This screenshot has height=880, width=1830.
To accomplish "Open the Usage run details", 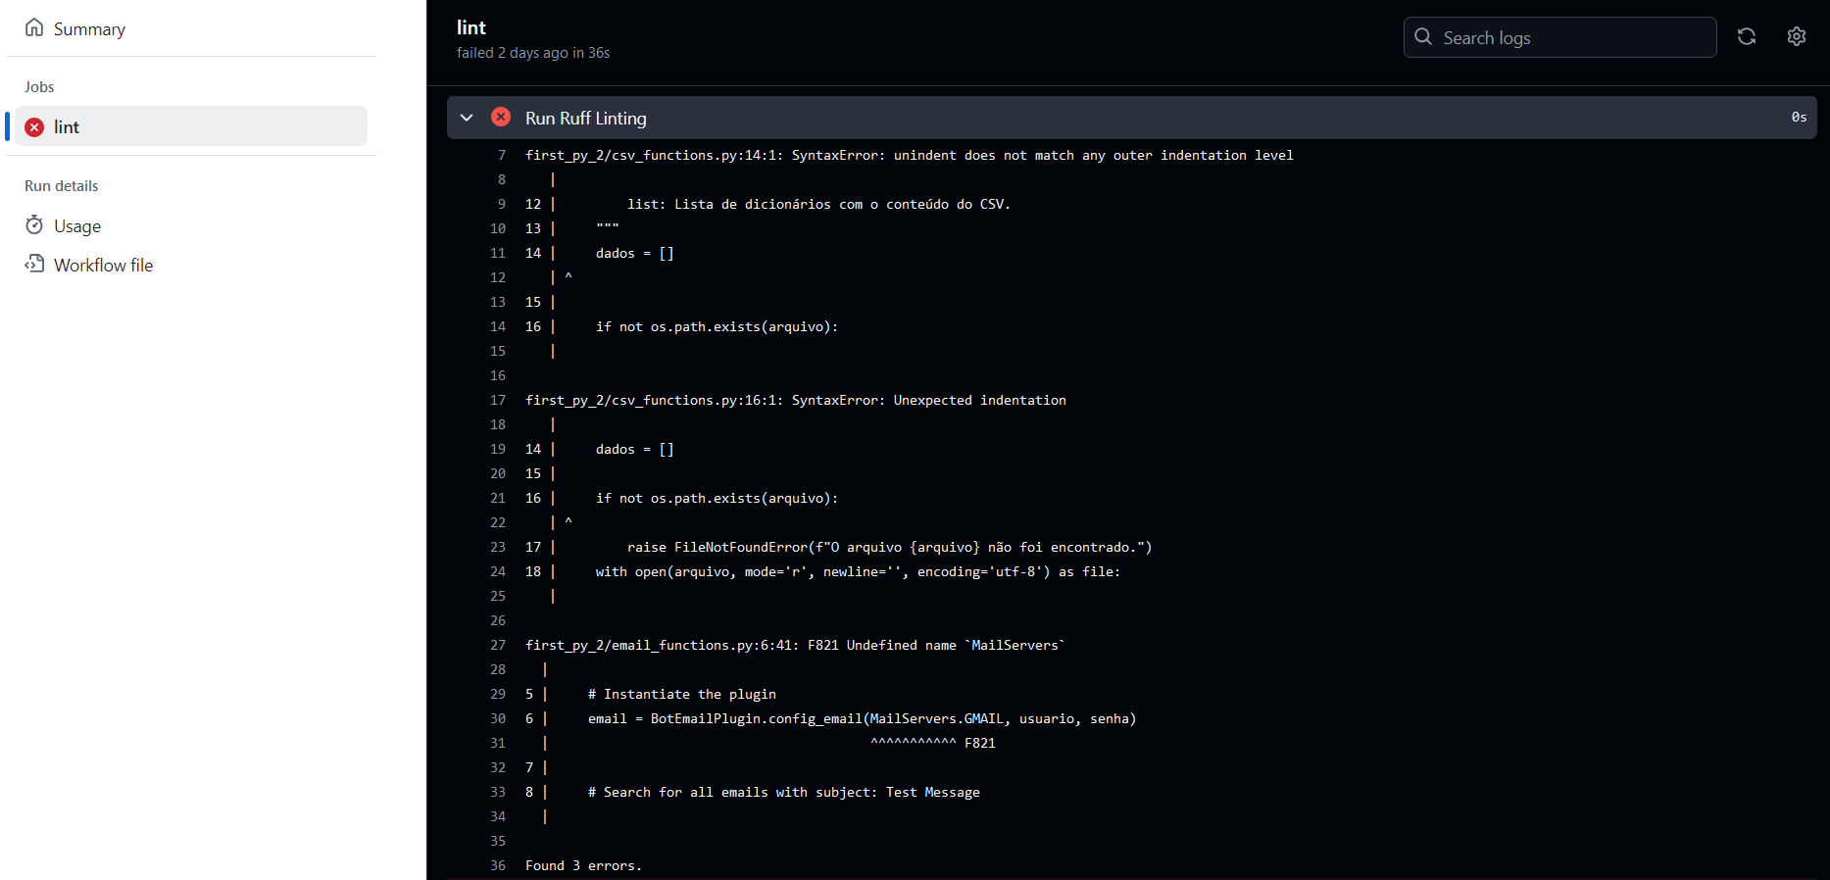I will pos(77,226).
